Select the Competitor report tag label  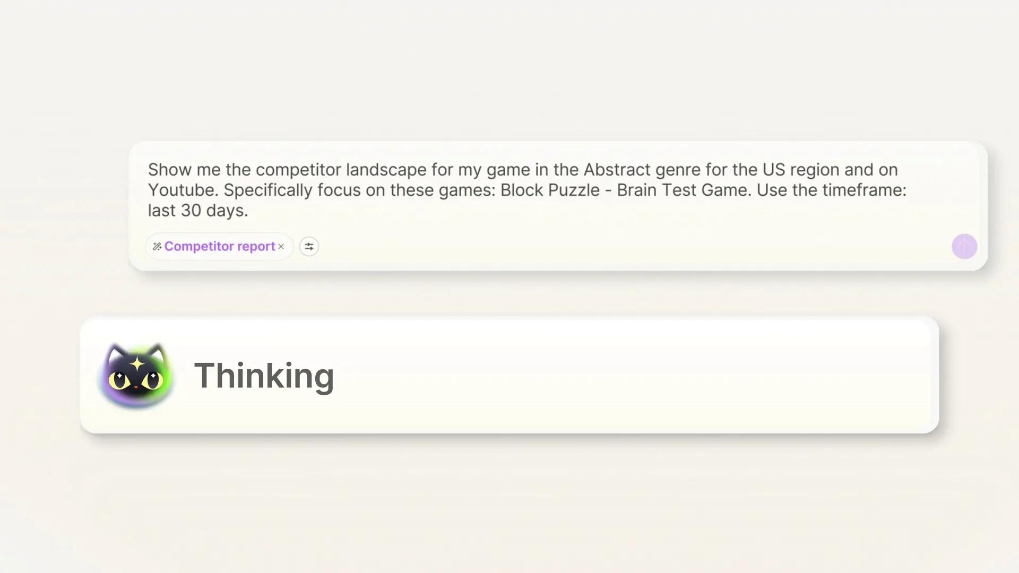[220, 247]
